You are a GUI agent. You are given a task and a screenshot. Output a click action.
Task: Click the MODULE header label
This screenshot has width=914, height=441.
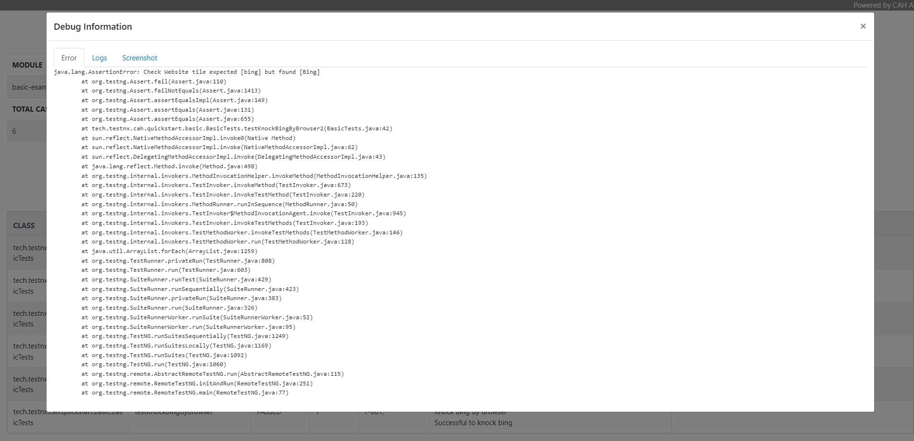pos(27,65)
